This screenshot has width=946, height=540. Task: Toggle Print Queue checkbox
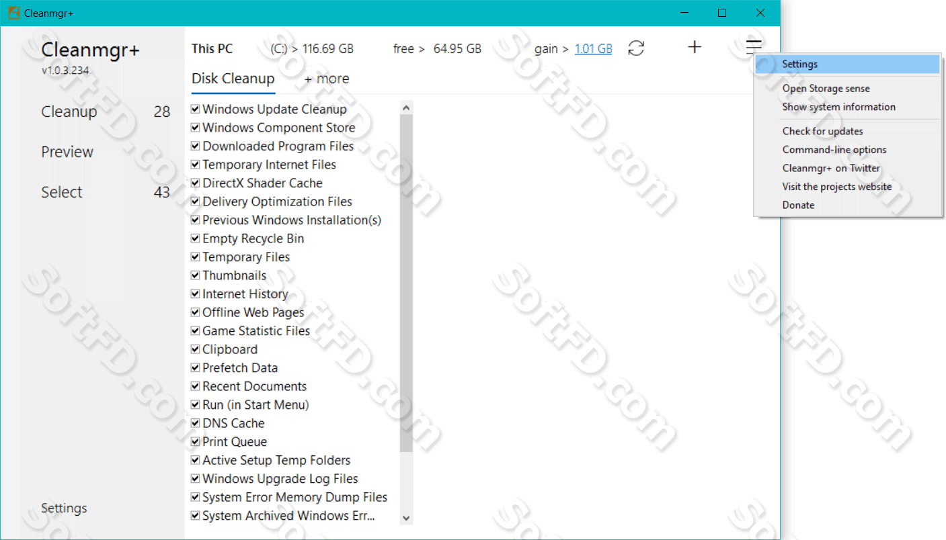(x=196, y=441)
